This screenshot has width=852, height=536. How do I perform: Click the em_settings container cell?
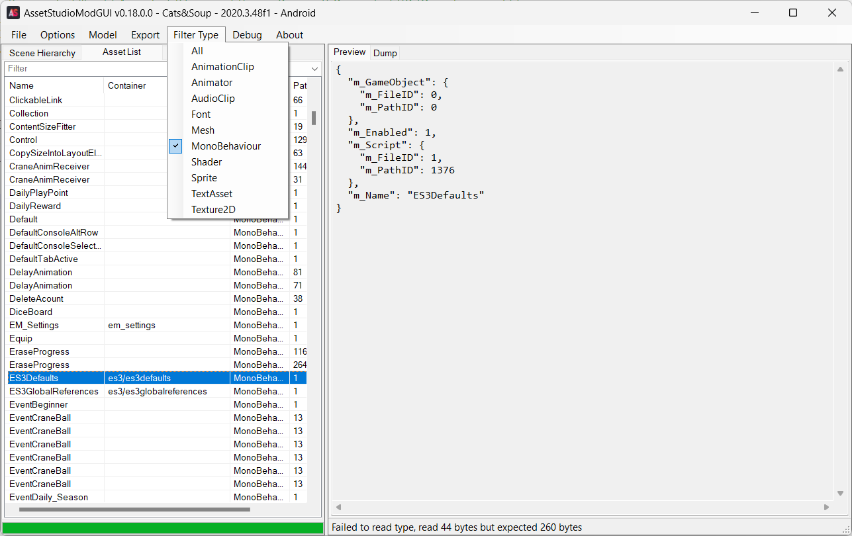(167, 325)
